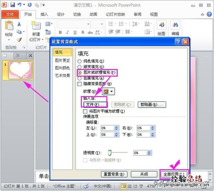The width and height of the screenshot is (214, 191).
Task: Click the Paste icon in the clipboard group
Action: coord(9,27)
